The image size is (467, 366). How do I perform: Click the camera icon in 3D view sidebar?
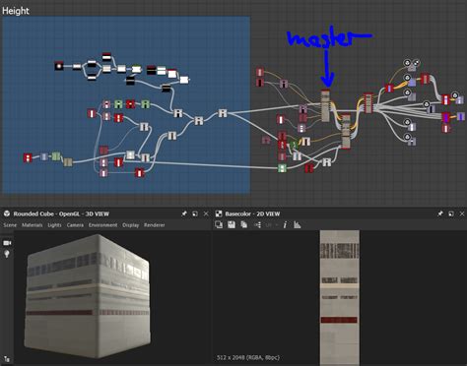7,243
